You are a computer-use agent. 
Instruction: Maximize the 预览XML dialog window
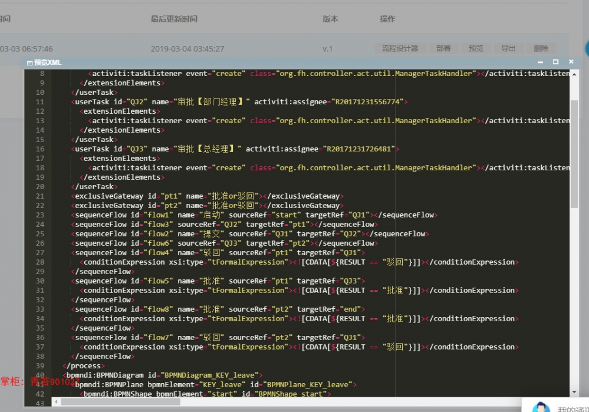pos(555,62)
